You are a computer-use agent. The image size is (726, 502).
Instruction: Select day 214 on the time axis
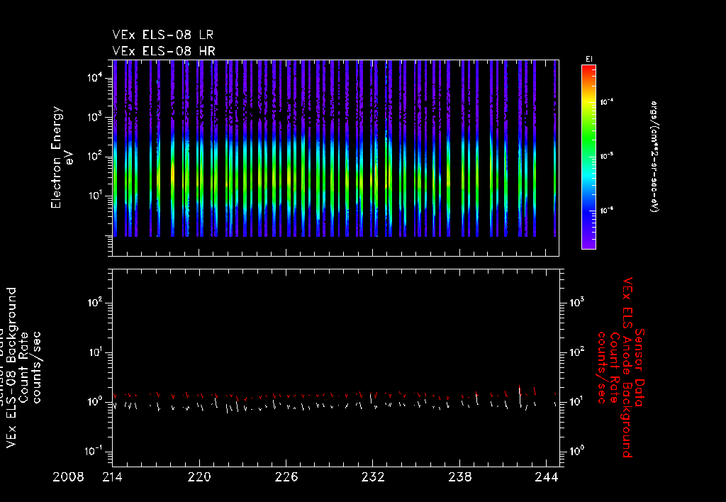tap(113, 477)
